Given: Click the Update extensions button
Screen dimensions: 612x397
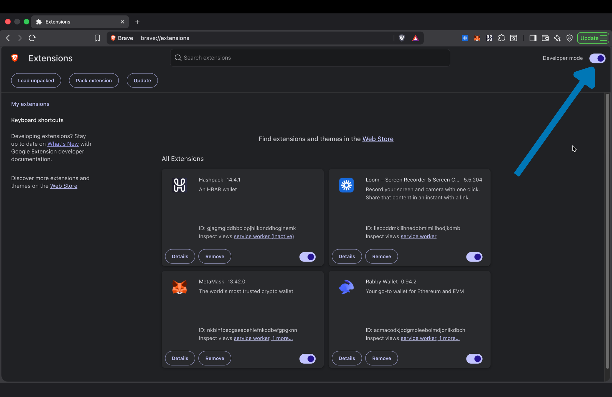Looking at the screenshot, I should coord(142,81).
